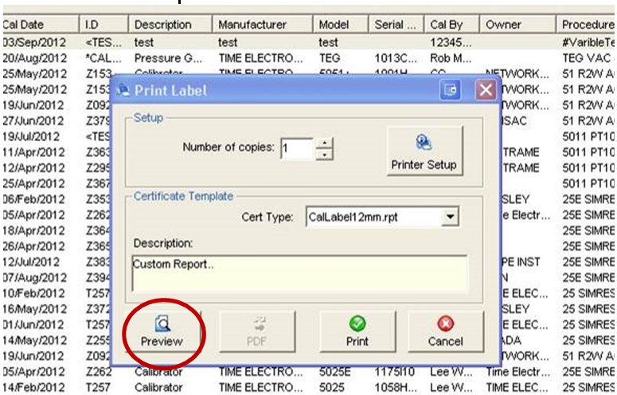Close the Print Label dialog
Image resolution: width=617 pixels, height=395 pixels.
coord(486,90)
